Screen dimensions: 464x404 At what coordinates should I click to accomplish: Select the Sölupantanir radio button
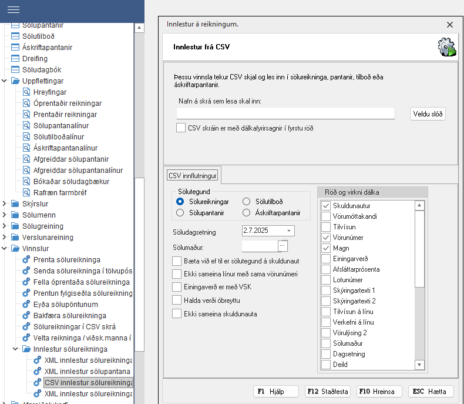point(180,212)
